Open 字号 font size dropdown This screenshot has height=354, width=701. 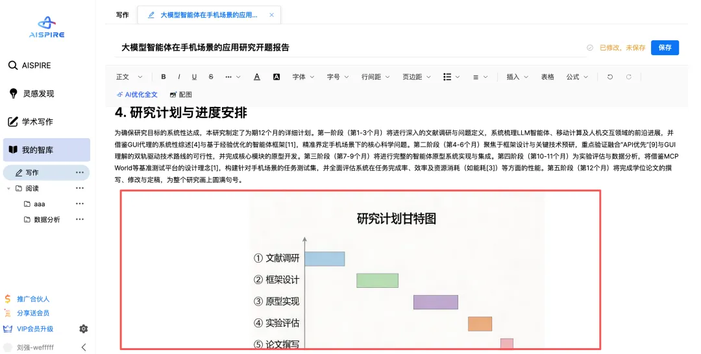pos(338,77)
